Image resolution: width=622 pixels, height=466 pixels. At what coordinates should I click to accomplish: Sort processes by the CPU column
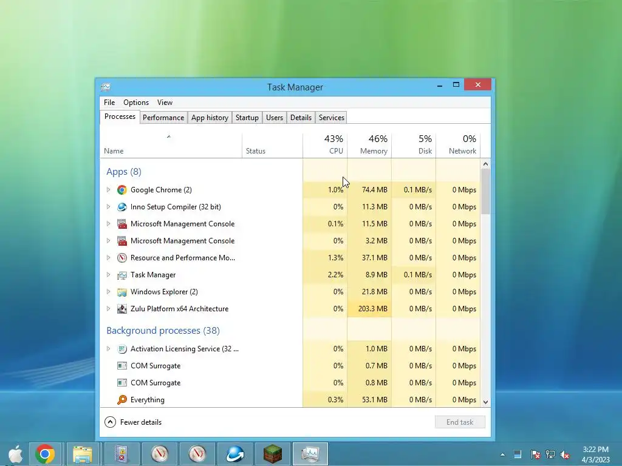(326, 146)
